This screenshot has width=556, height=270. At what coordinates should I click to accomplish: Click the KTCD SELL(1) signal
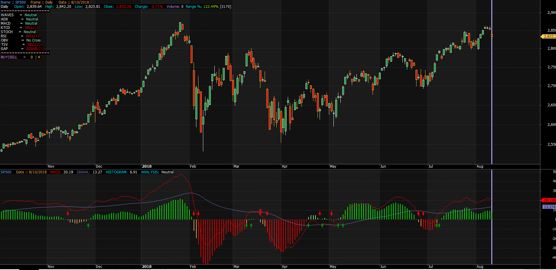pos(31,27)
